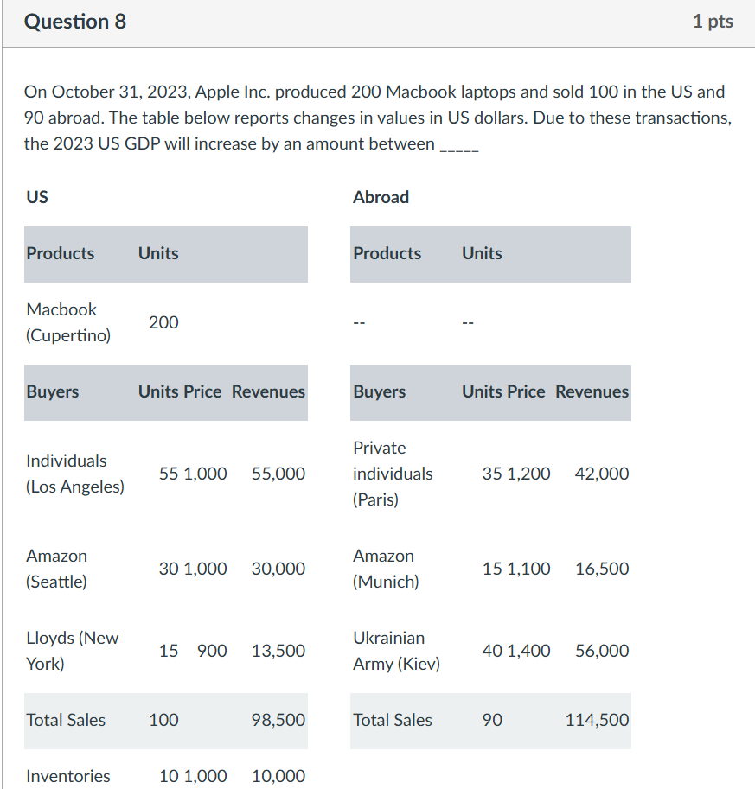Viewport: 755px width, 789px height.
Task: Click the 42,000 revenue for Paris individuals
Action: tap(602, 474)
